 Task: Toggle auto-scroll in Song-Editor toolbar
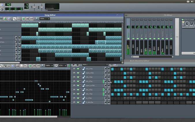(x=23, y=19)
